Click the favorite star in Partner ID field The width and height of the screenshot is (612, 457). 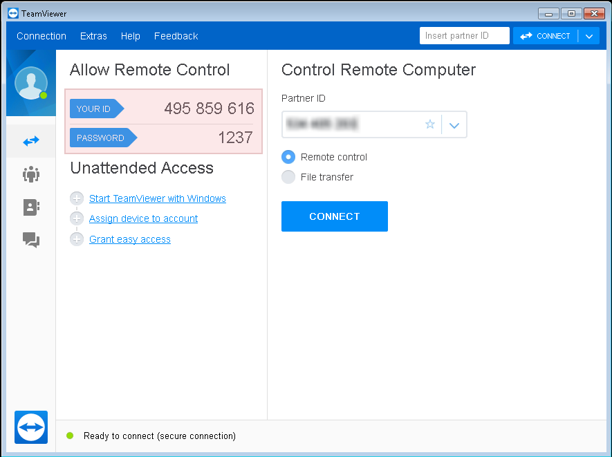429,124
